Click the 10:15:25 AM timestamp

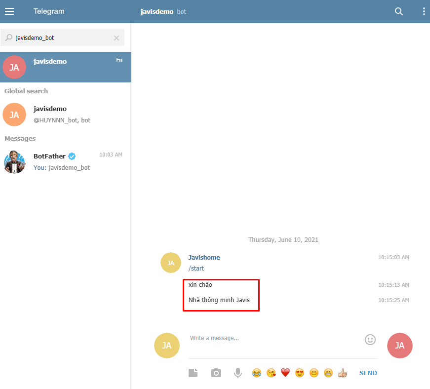point(393,301)
